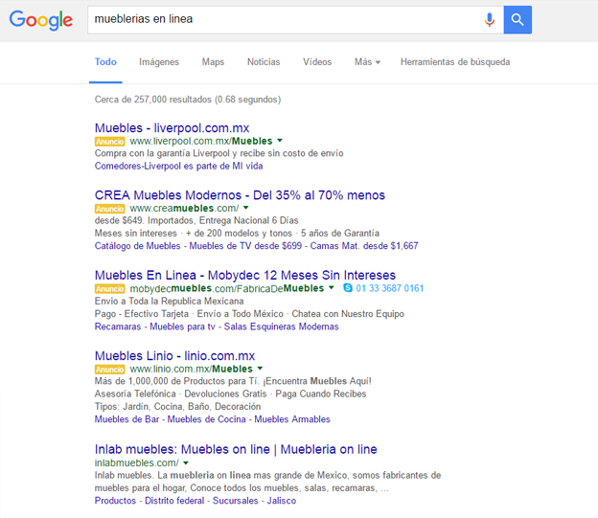Click 'Envio a Toda la Republica Mexicana' text

point(169,301)
